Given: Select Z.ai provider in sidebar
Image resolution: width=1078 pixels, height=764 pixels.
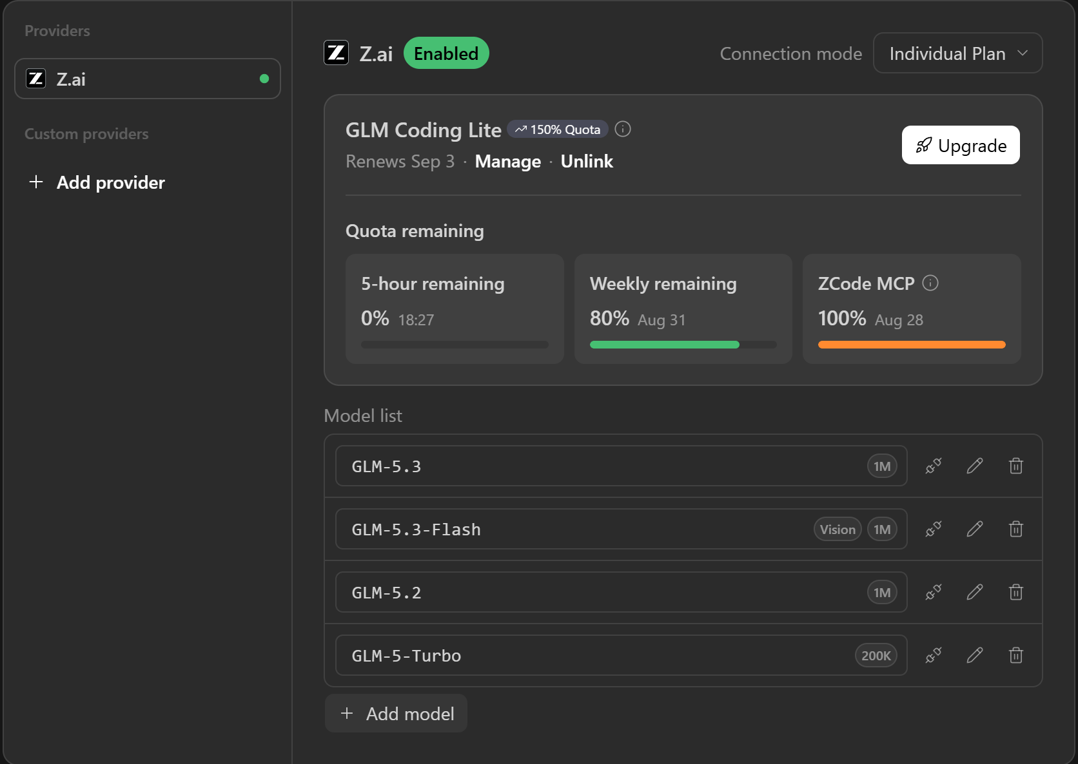Looking at the screenshot, I should [x=148, y=79].
